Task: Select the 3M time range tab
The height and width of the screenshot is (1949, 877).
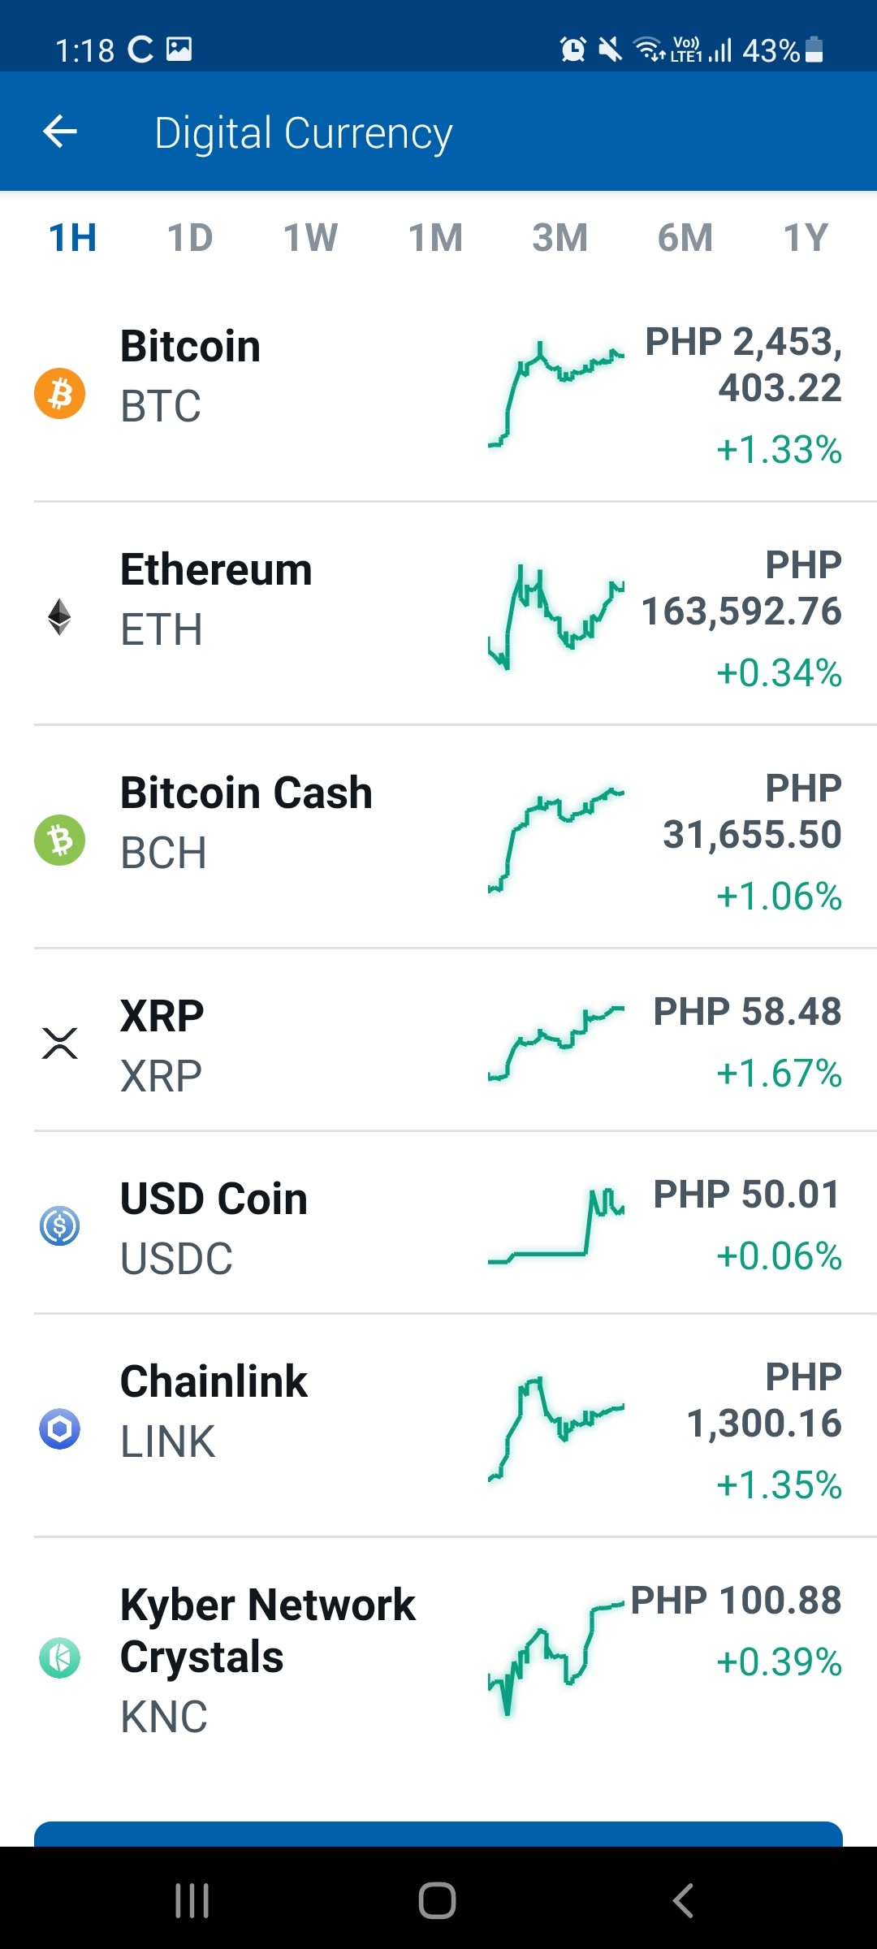Action: (559, 238)
